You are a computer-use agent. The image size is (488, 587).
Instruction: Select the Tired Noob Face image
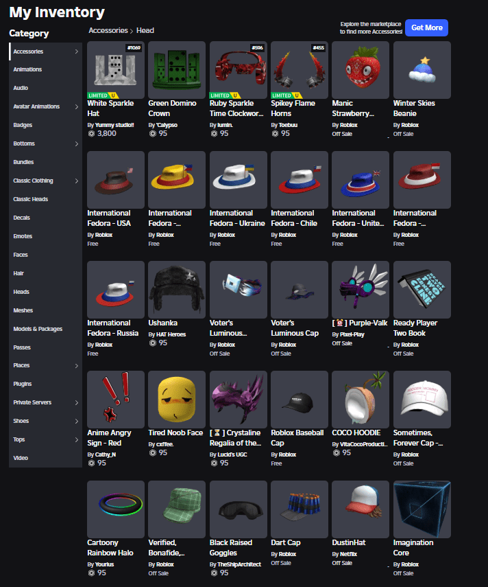(177, 400)
